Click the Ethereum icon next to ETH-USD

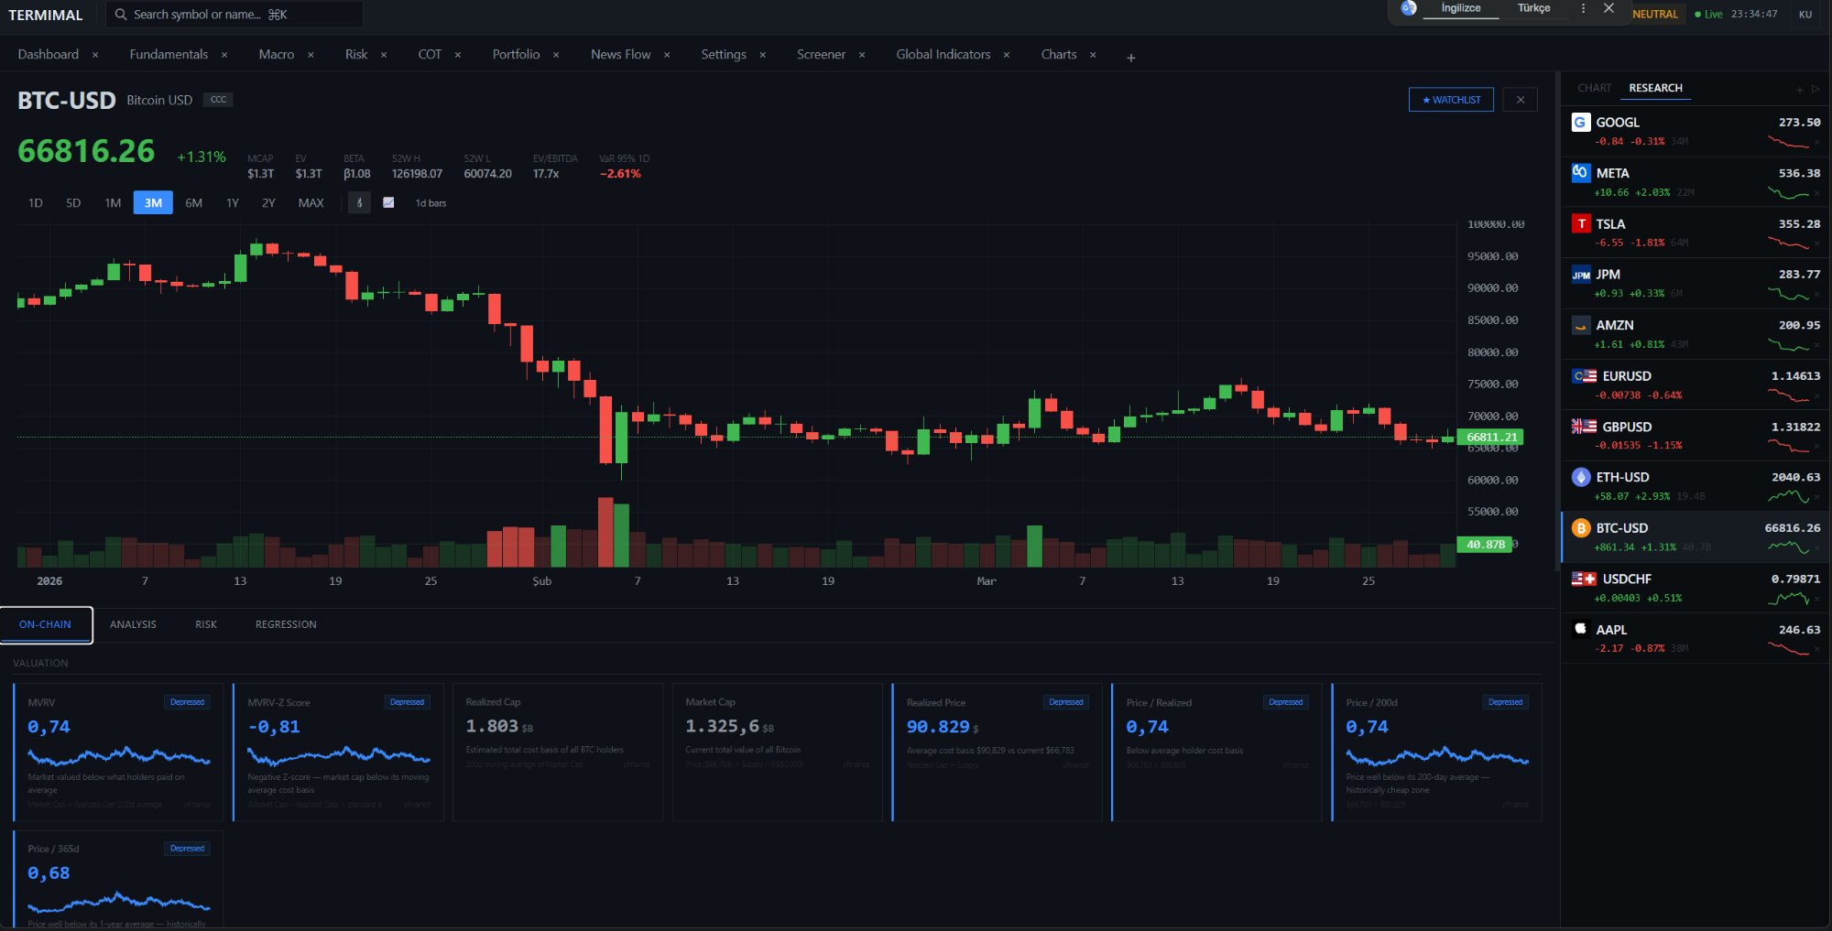click(1581, 477)
